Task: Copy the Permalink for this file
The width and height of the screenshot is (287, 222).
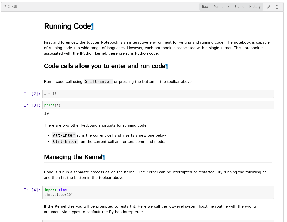Action: [221, 7]
